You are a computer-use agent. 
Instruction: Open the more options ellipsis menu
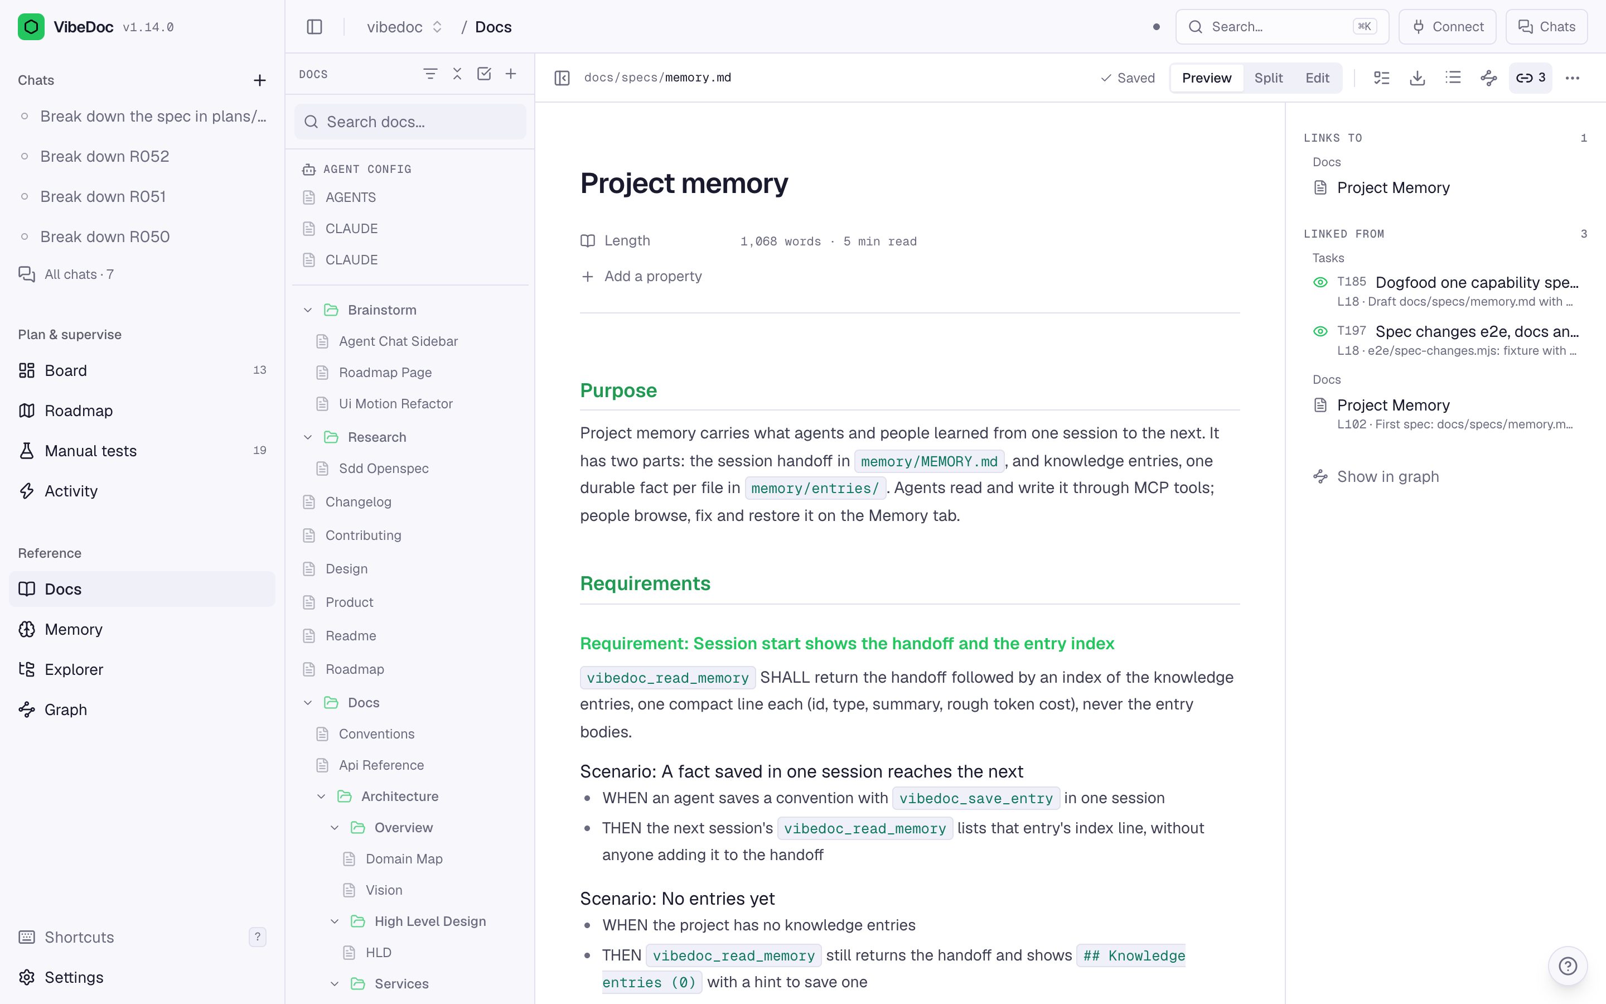[x=1573, y=78]
